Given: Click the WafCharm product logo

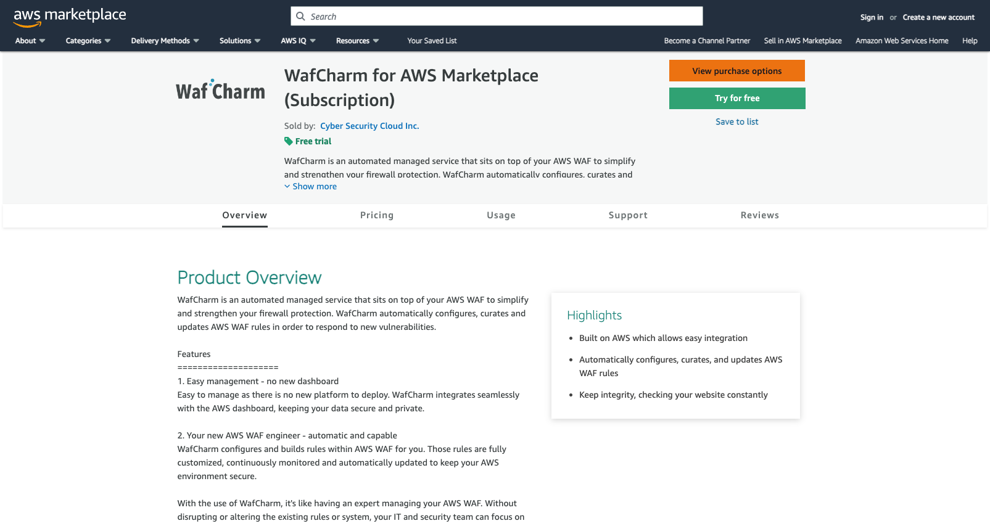Looking at the screenshot, I should pos(220,90).
